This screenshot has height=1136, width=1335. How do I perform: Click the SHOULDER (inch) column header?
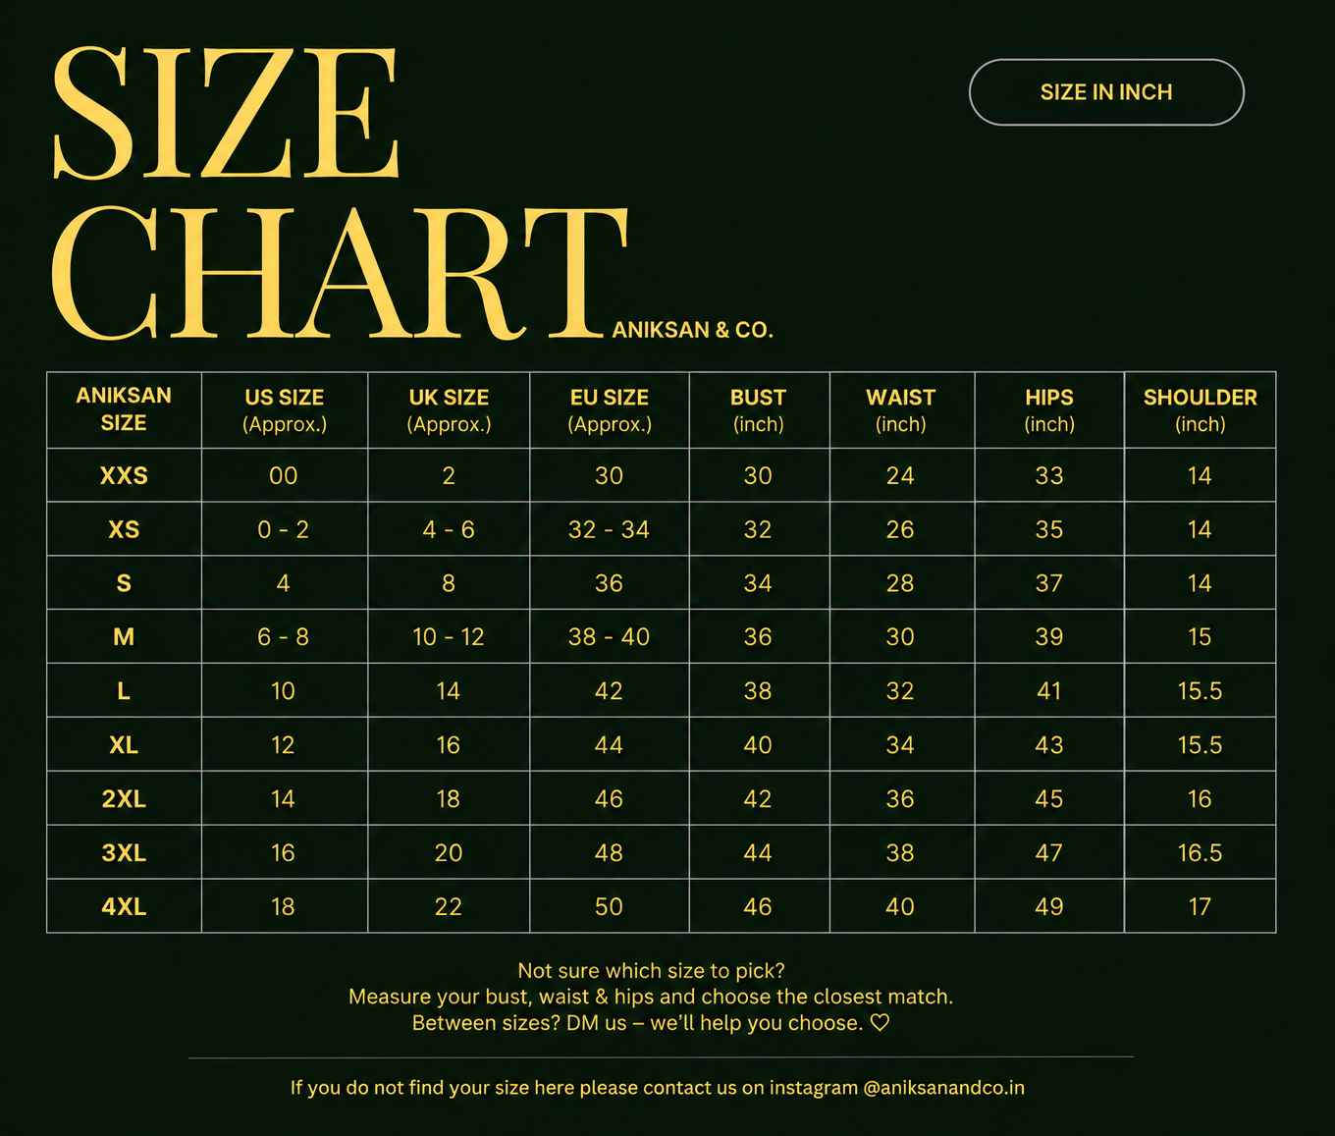pos(1201,409)
